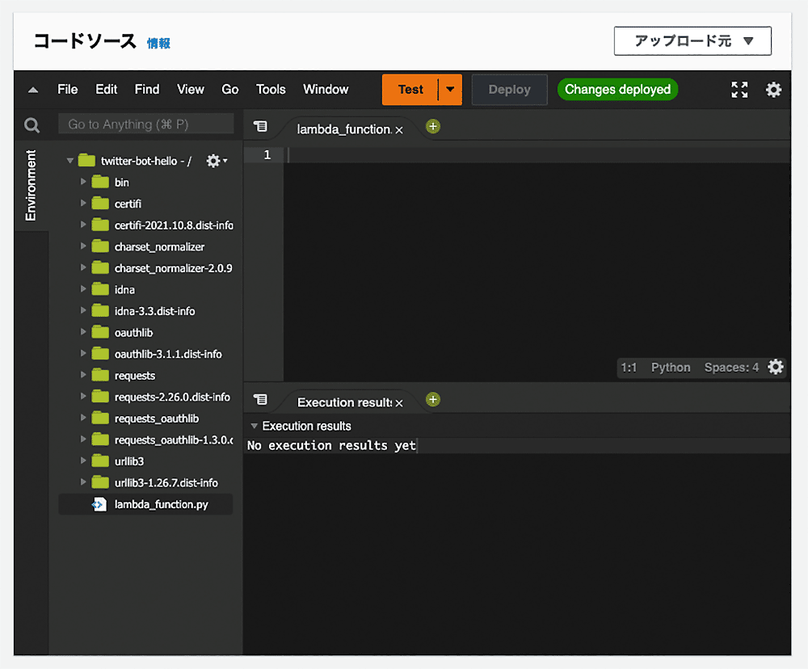Toggle fullscreen editor mode icon
The height and width of the screenshot is (669, 808).
(x=739, y=90)
